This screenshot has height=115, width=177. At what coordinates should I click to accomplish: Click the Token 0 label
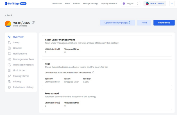[x=49, y=79]
